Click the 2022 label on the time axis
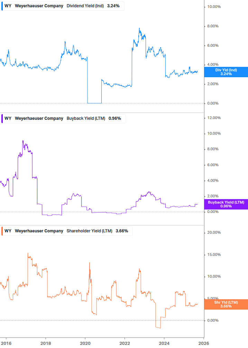248x348 pixels. (x=125, y=343)
